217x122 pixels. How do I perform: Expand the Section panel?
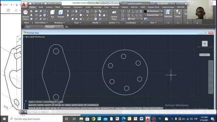tap(113, 23)
